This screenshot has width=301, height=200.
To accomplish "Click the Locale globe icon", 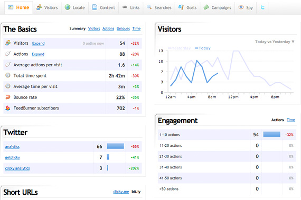I will (x=68, y=7).
